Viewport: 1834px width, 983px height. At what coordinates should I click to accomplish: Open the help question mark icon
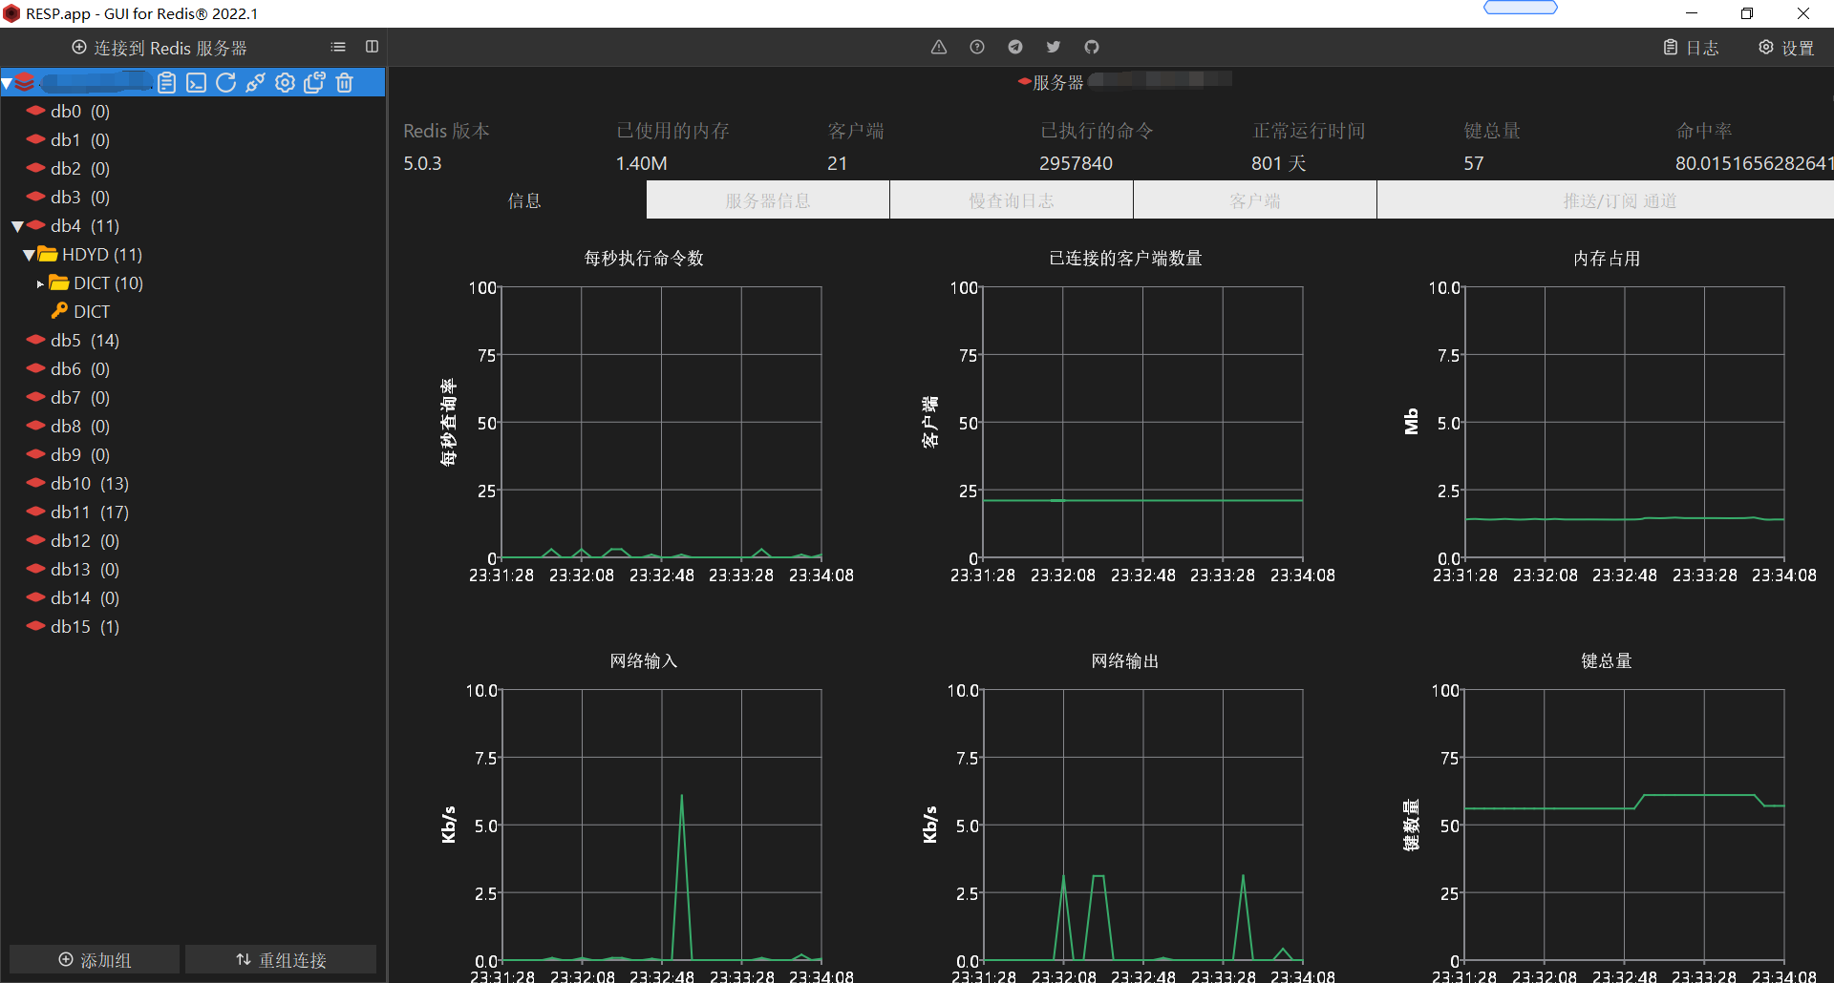pos(977,47)
